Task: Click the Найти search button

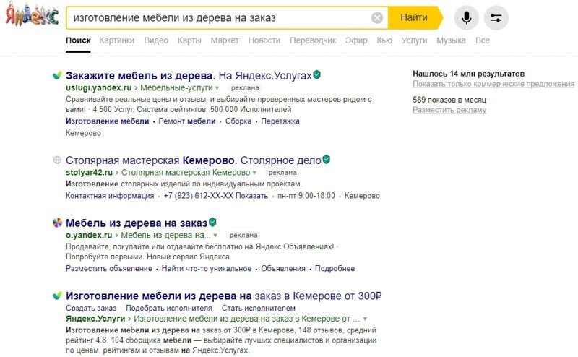Action: (414, 17)
